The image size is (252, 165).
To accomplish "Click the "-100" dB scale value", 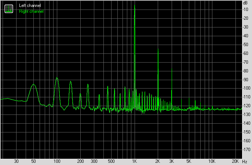I will tap(246, 88).
